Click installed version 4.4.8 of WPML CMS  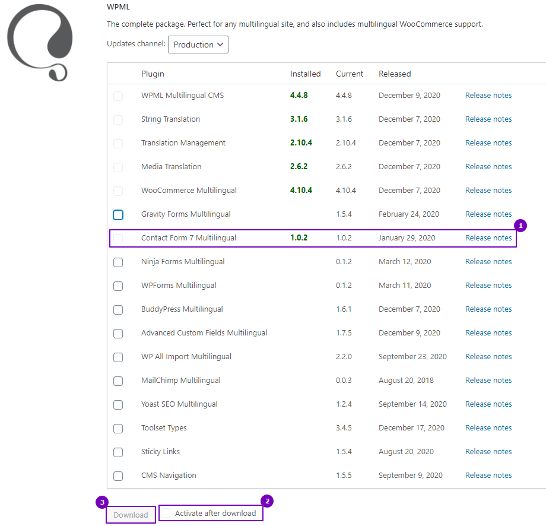[299, 96]
